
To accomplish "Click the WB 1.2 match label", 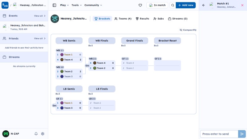I will tap(60, 67).
